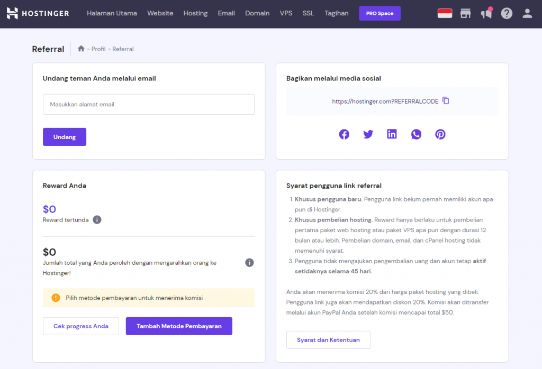Open the store marketplace icon
This screenshot has width=542, height=369.
(465, 14)
